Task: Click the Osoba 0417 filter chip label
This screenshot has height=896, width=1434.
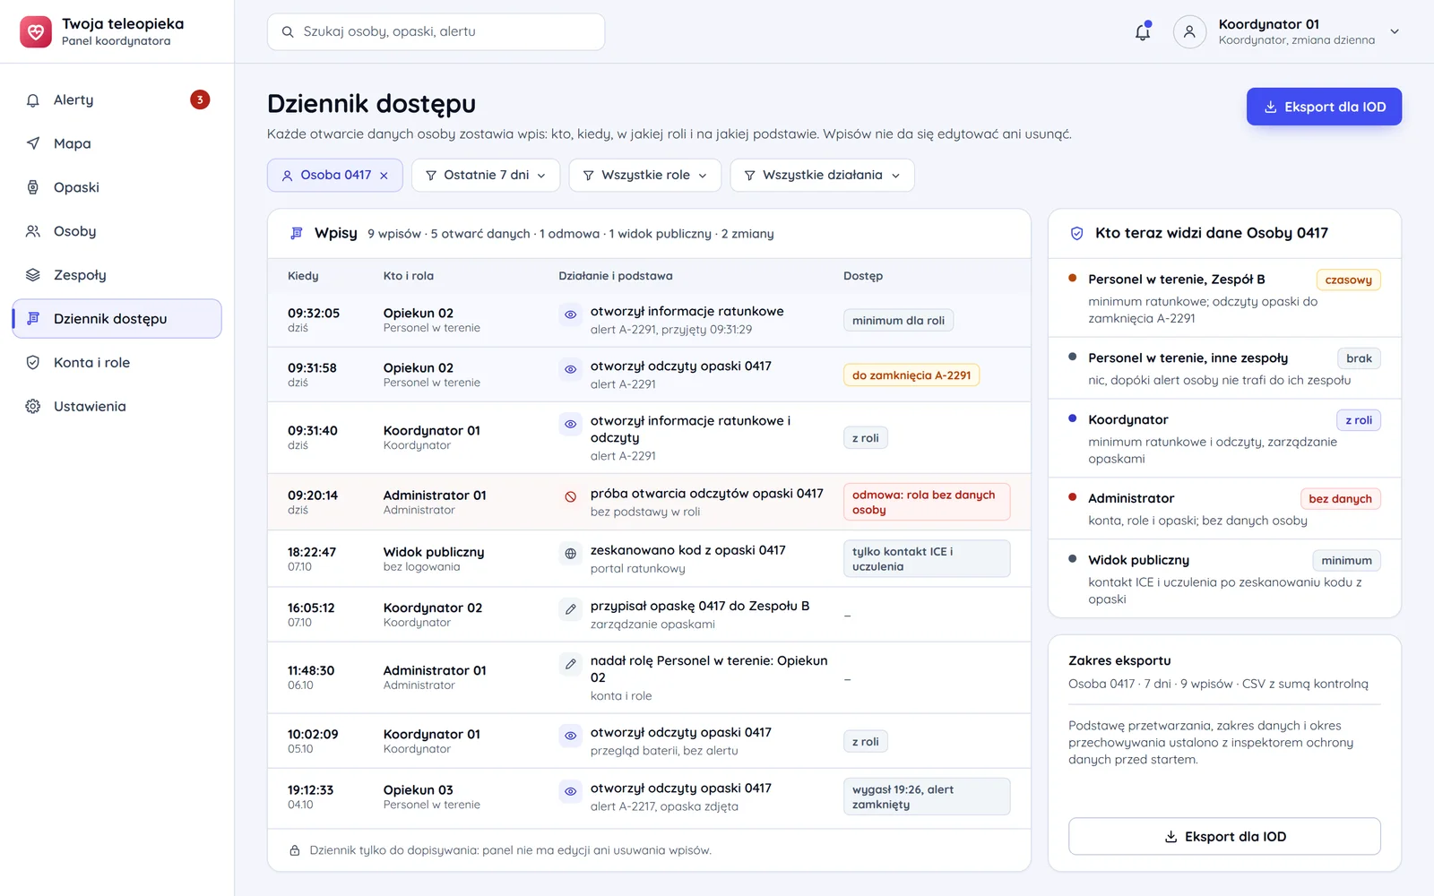Action: (335, 175)
